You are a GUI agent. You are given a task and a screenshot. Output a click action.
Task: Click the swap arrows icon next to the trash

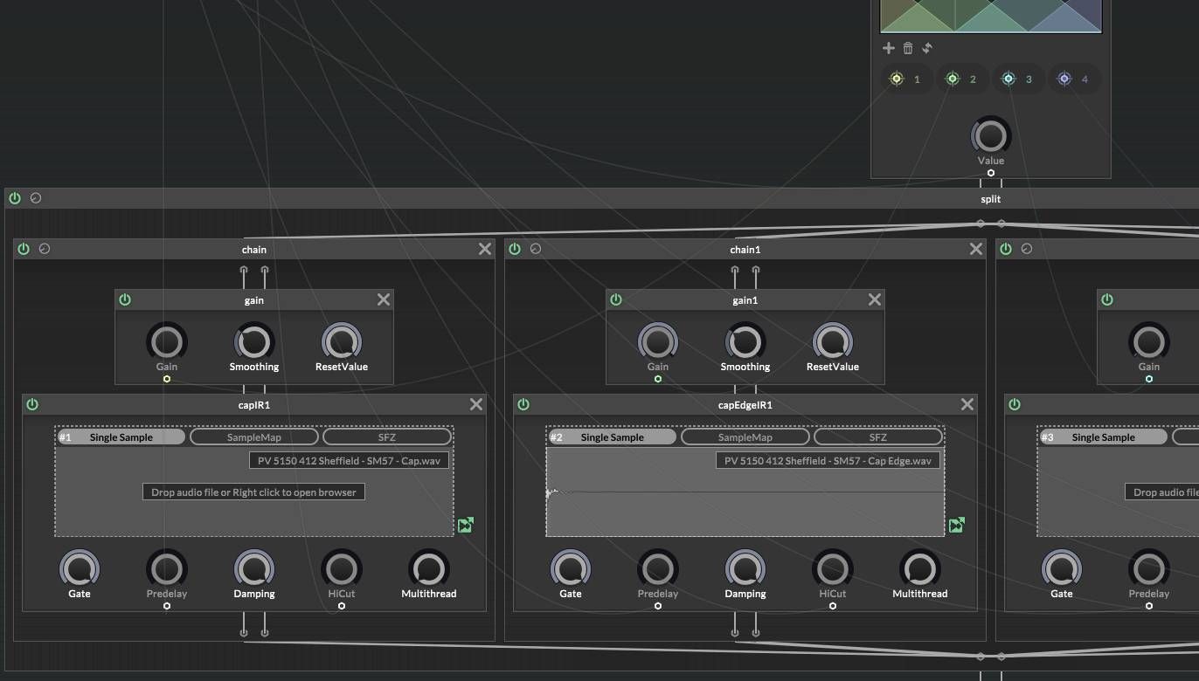[x=927, y=48]
